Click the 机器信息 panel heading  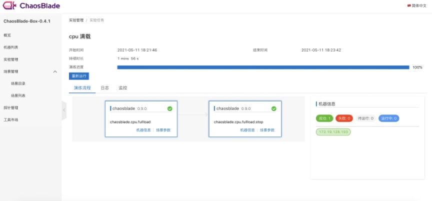tap(327, 104)
